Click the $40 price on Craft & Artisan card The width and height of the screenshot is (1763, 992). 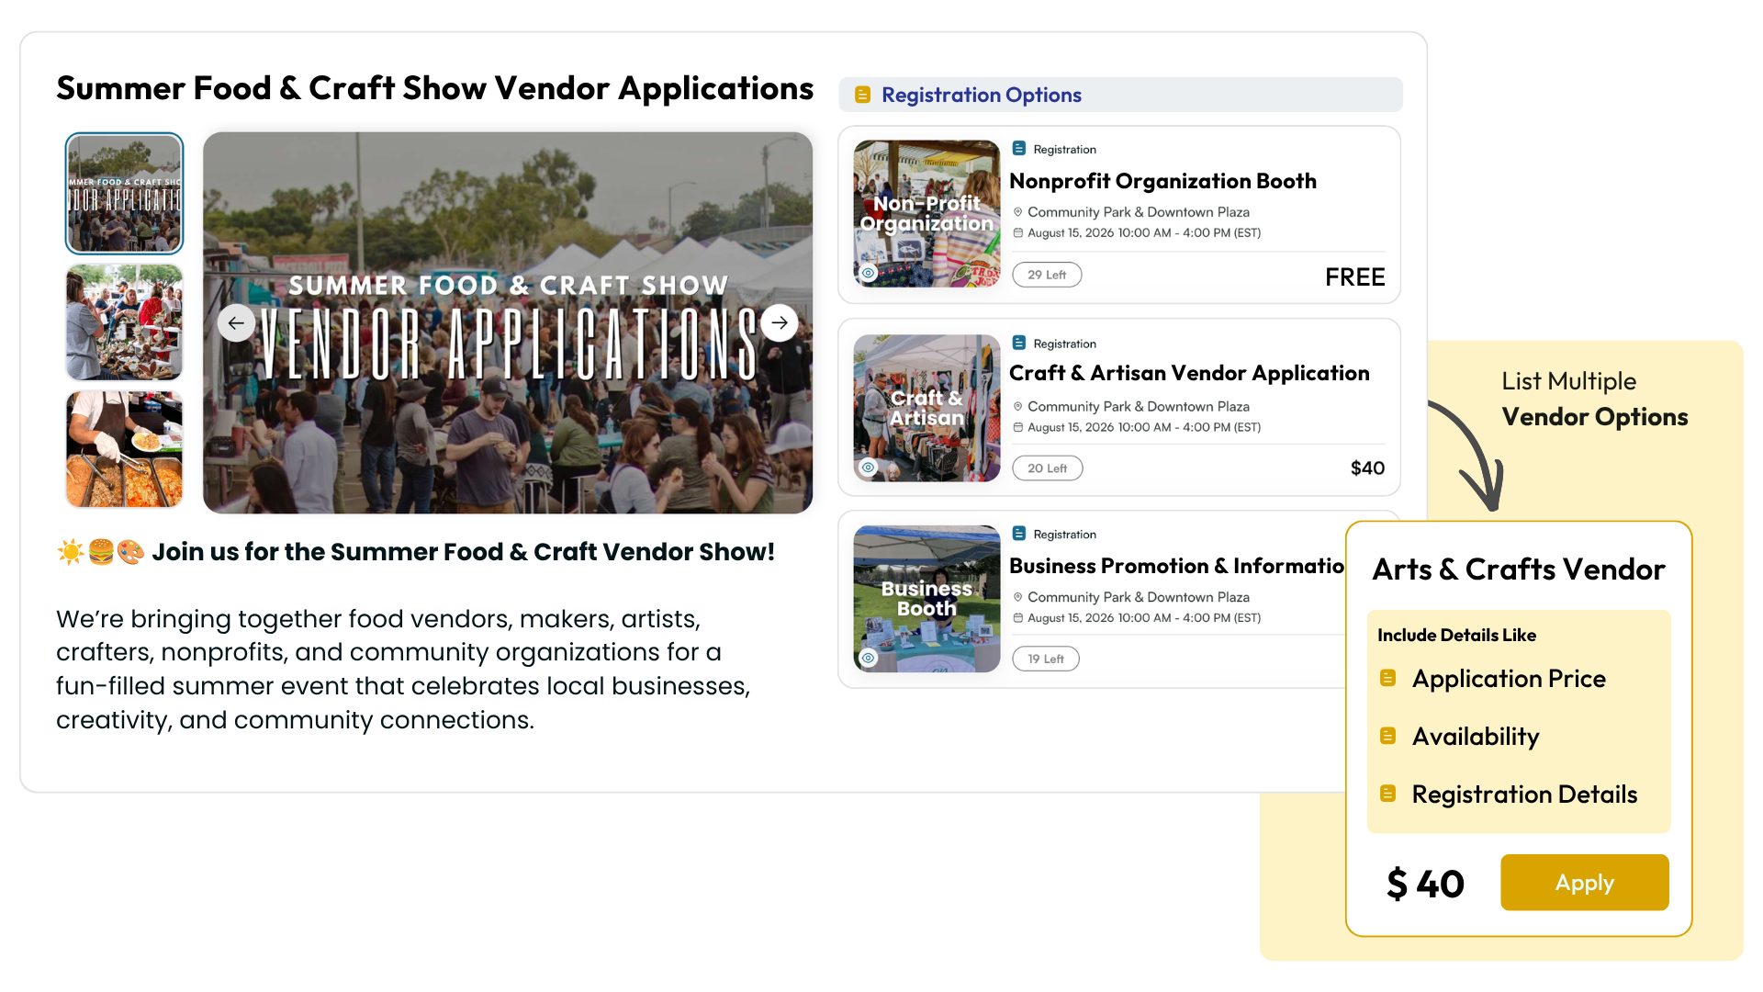(x=1367, y=468)
